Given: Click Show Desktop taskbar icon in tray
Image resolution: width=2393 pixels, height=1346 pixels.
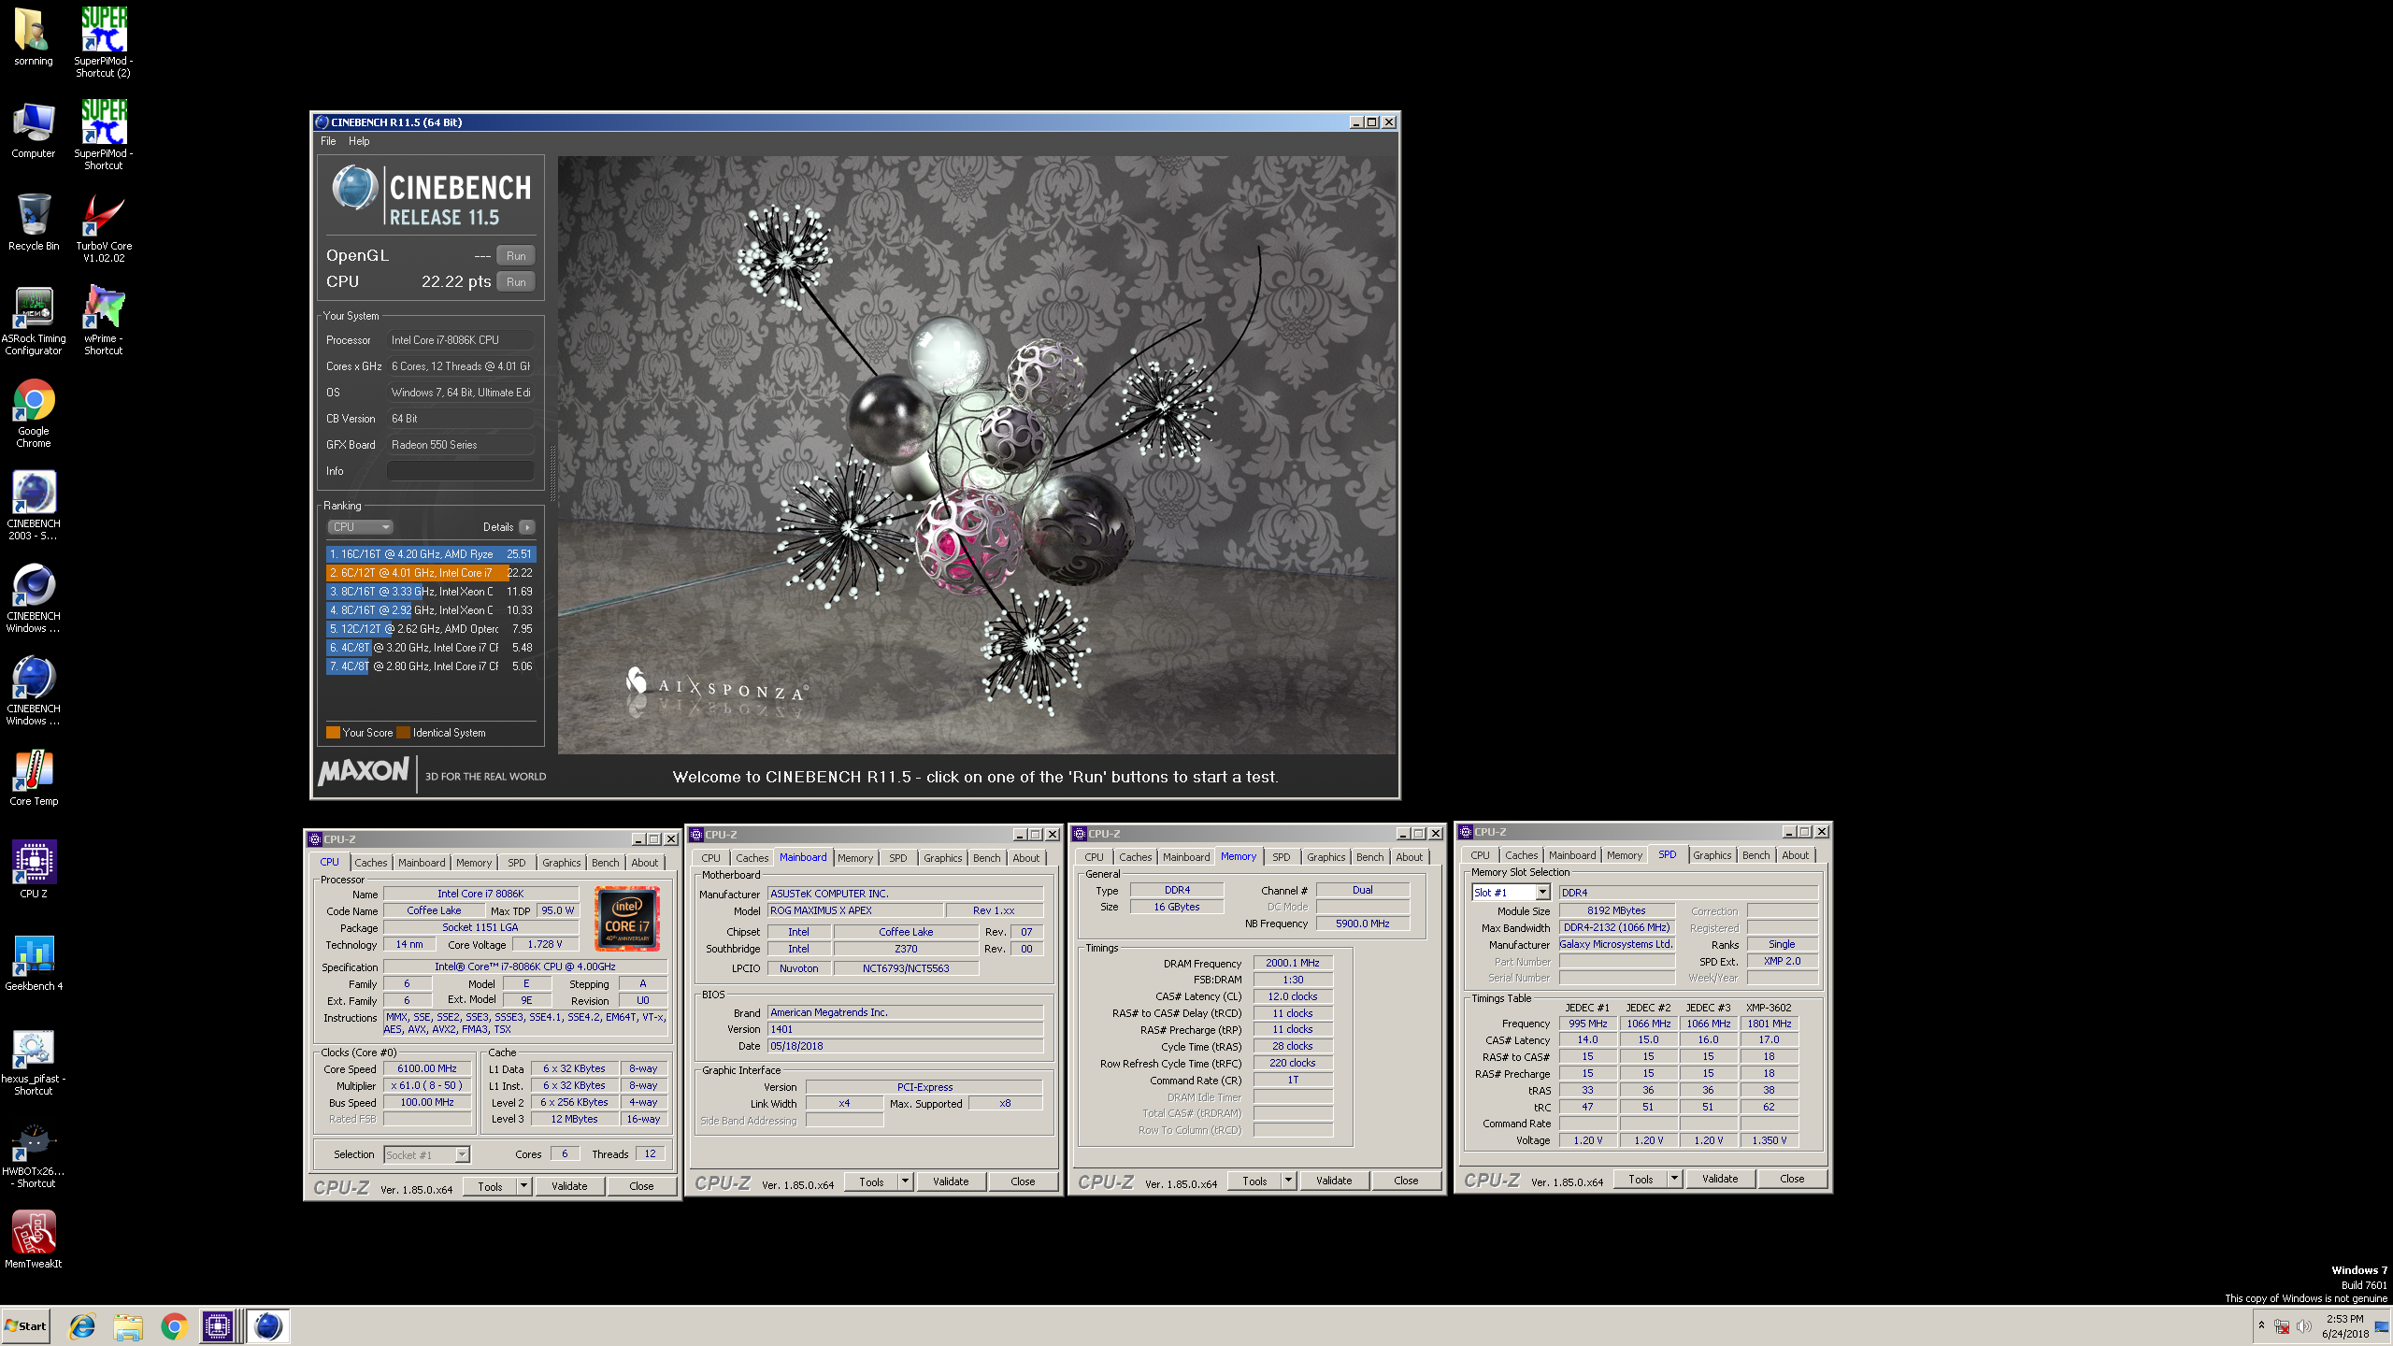Looking at the screenshot, I should pyautogui.click(x=2382, y=1326).
